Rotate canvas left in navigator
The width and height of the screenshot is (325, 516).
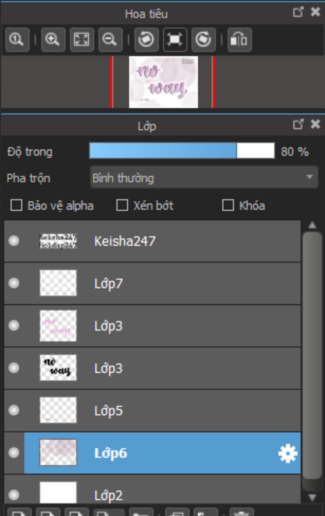(146, 40)
